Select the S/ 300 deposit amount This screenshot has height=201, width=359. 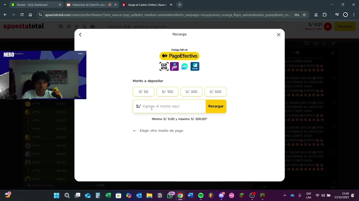tap(191, 92)
